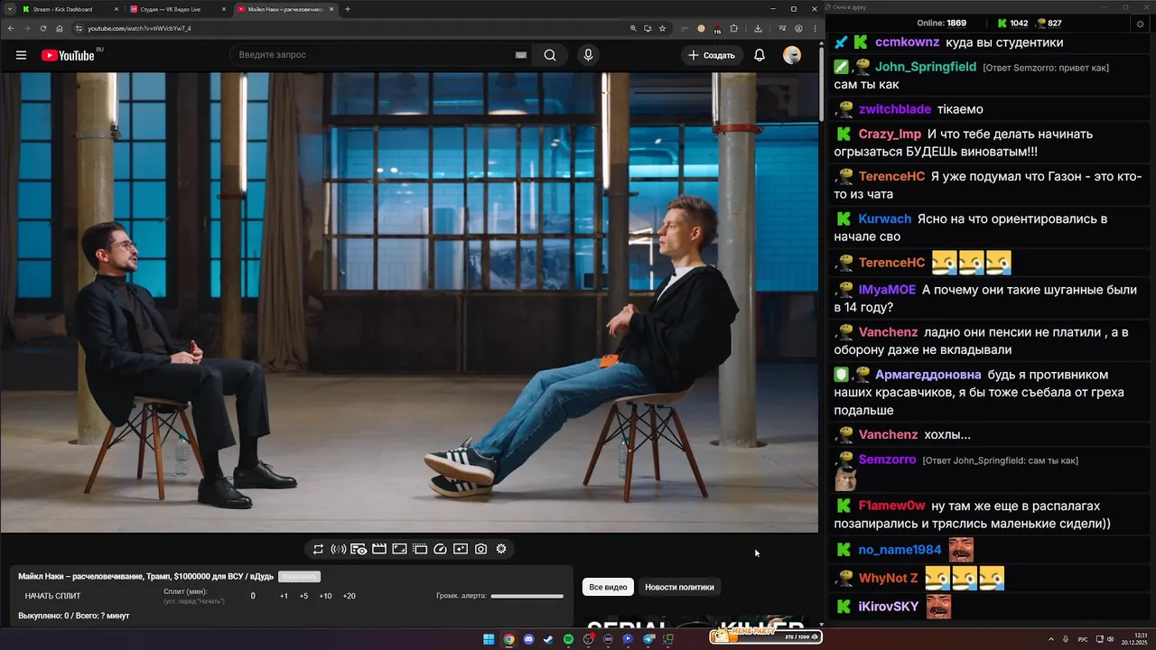Click username ccmkownz in chat

coord(907,42)
